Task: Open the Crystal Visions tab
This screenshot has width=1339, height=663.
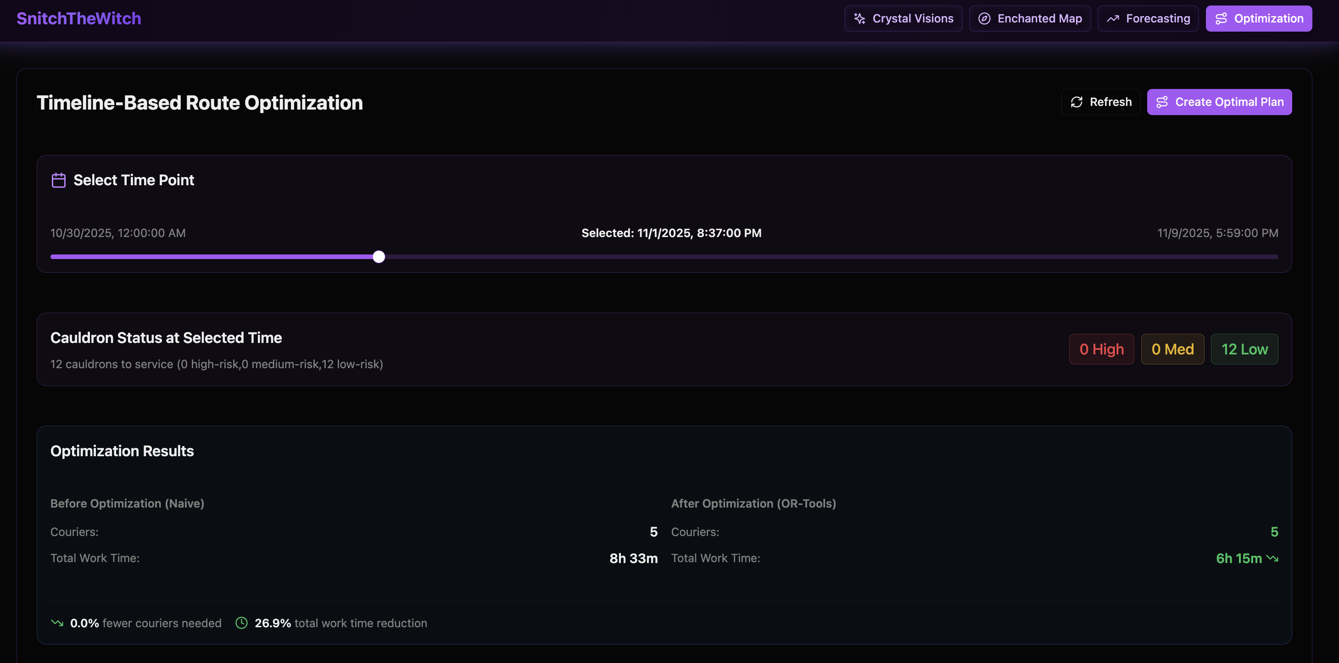Action: click(903, 19)
